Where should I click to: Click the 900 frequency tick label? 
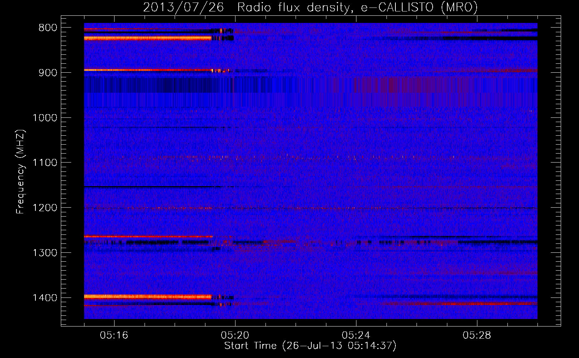click(48, 73)
